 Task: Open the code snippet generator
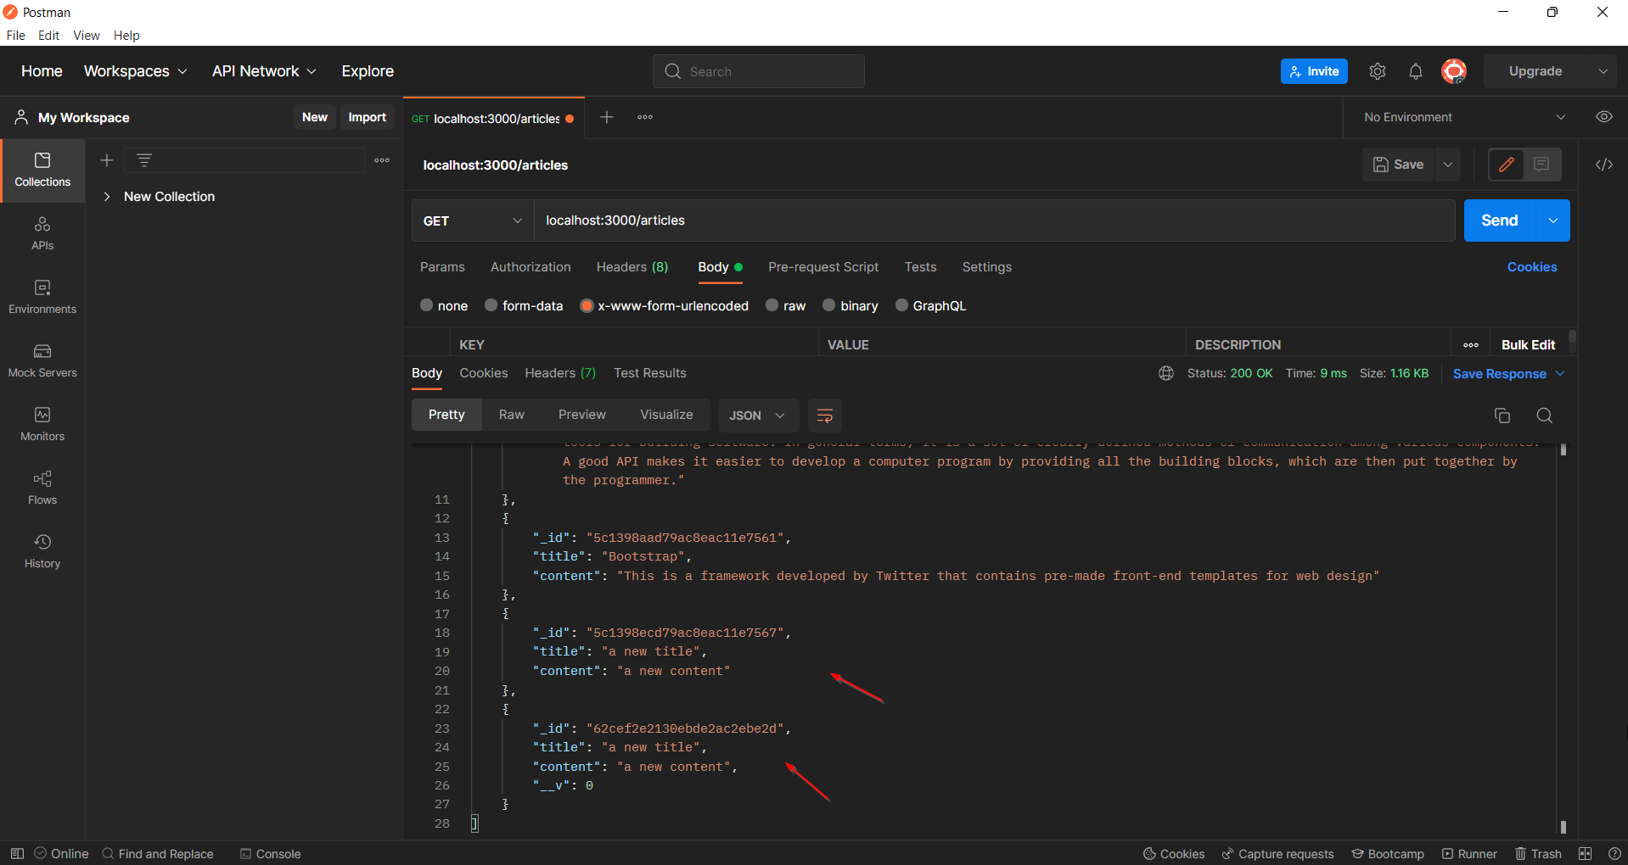pos(1604,165)
